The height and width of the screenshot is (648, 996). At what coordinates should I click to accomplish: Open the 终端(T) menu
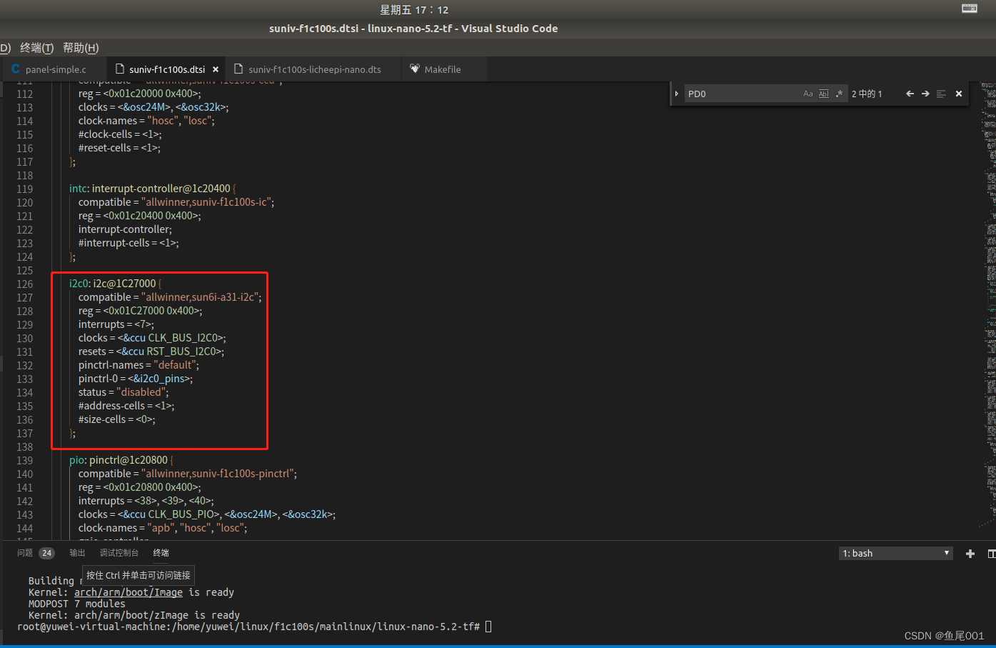pyautogui.click(x=36, y=48)
